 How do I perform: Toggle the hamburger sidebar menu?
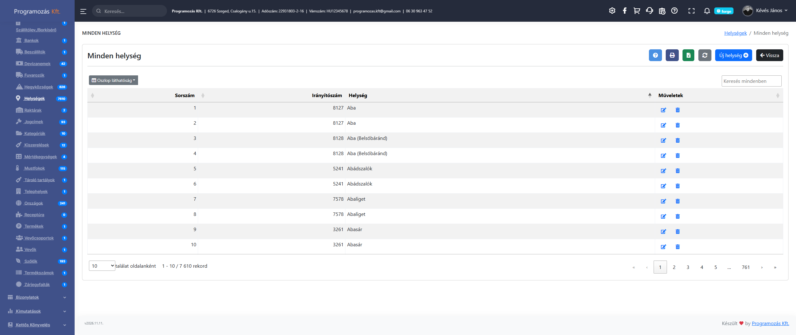point(83,11)
